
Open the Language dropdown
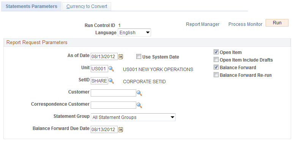tap(134, 33)
